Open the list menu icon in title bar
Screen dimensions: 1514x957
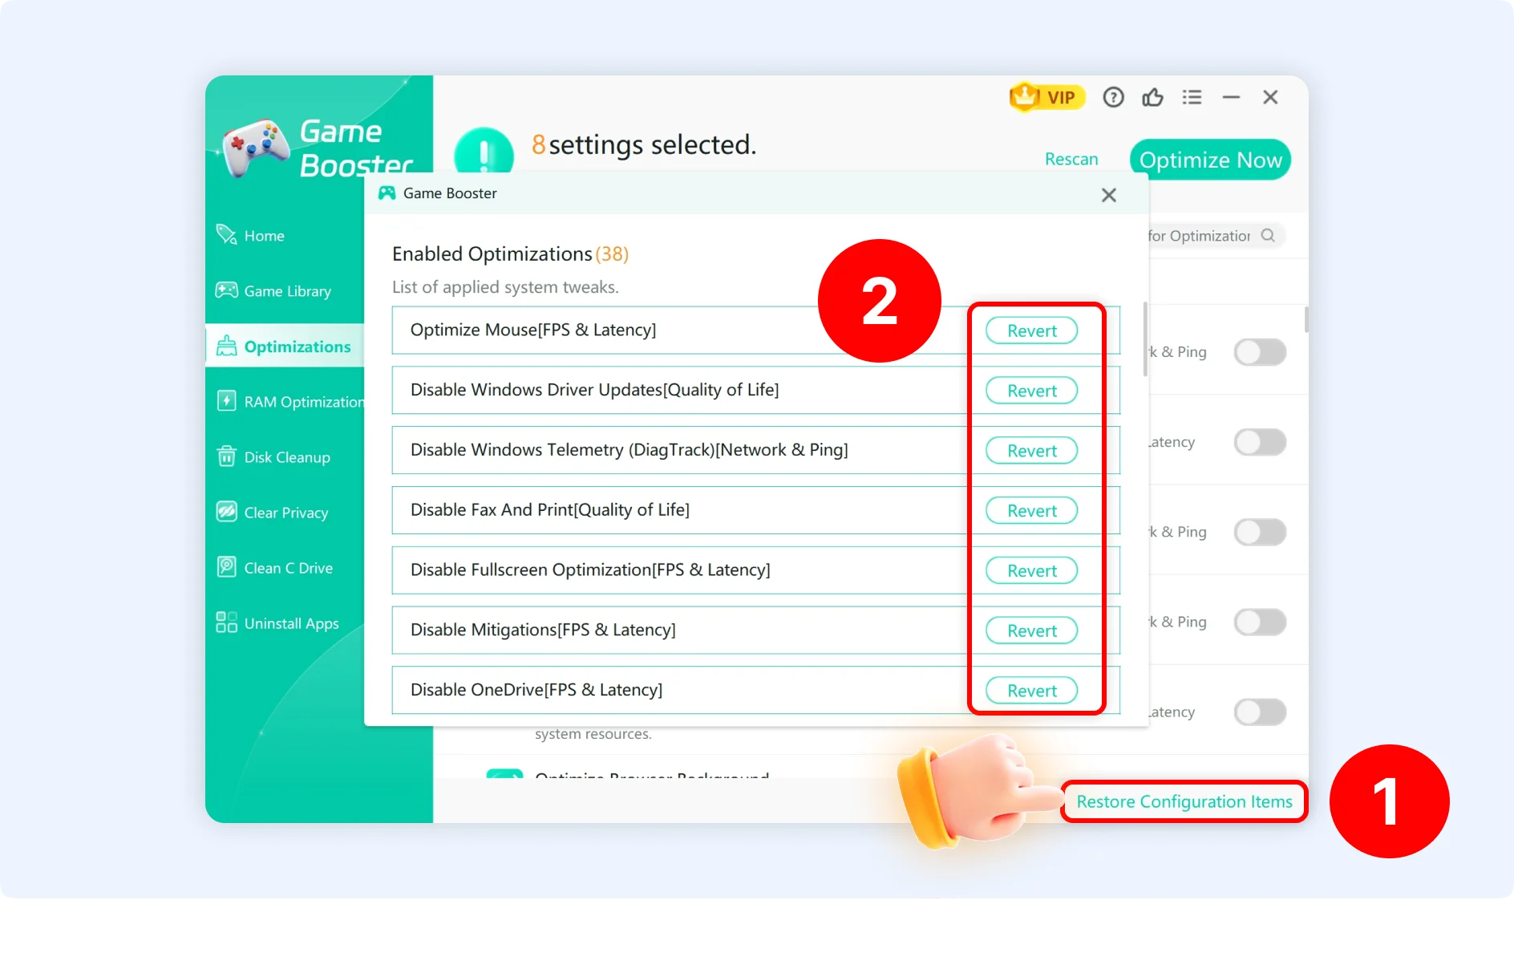tap(1192, 97)
